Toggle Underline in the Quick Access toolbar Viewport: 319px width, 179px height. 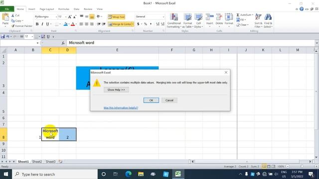[x=48, y=36]
